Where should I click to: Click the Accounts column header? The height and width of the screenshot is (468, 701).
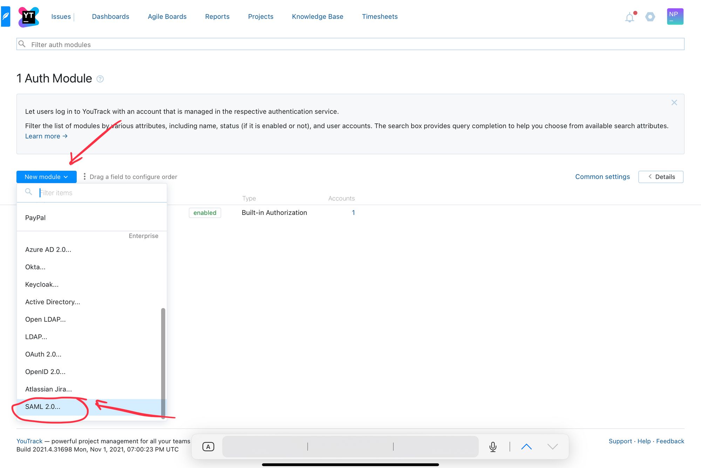[x=341, y=198]
